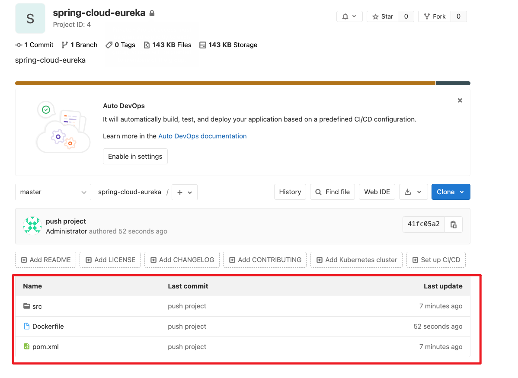The width and height of the screenshot is (518, 378).
Task: Click Enable in settings button
Action: click(135, 156)
